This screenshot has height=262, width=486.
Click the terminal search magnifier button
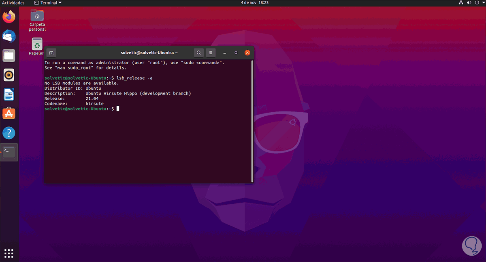tap(199, 52)
